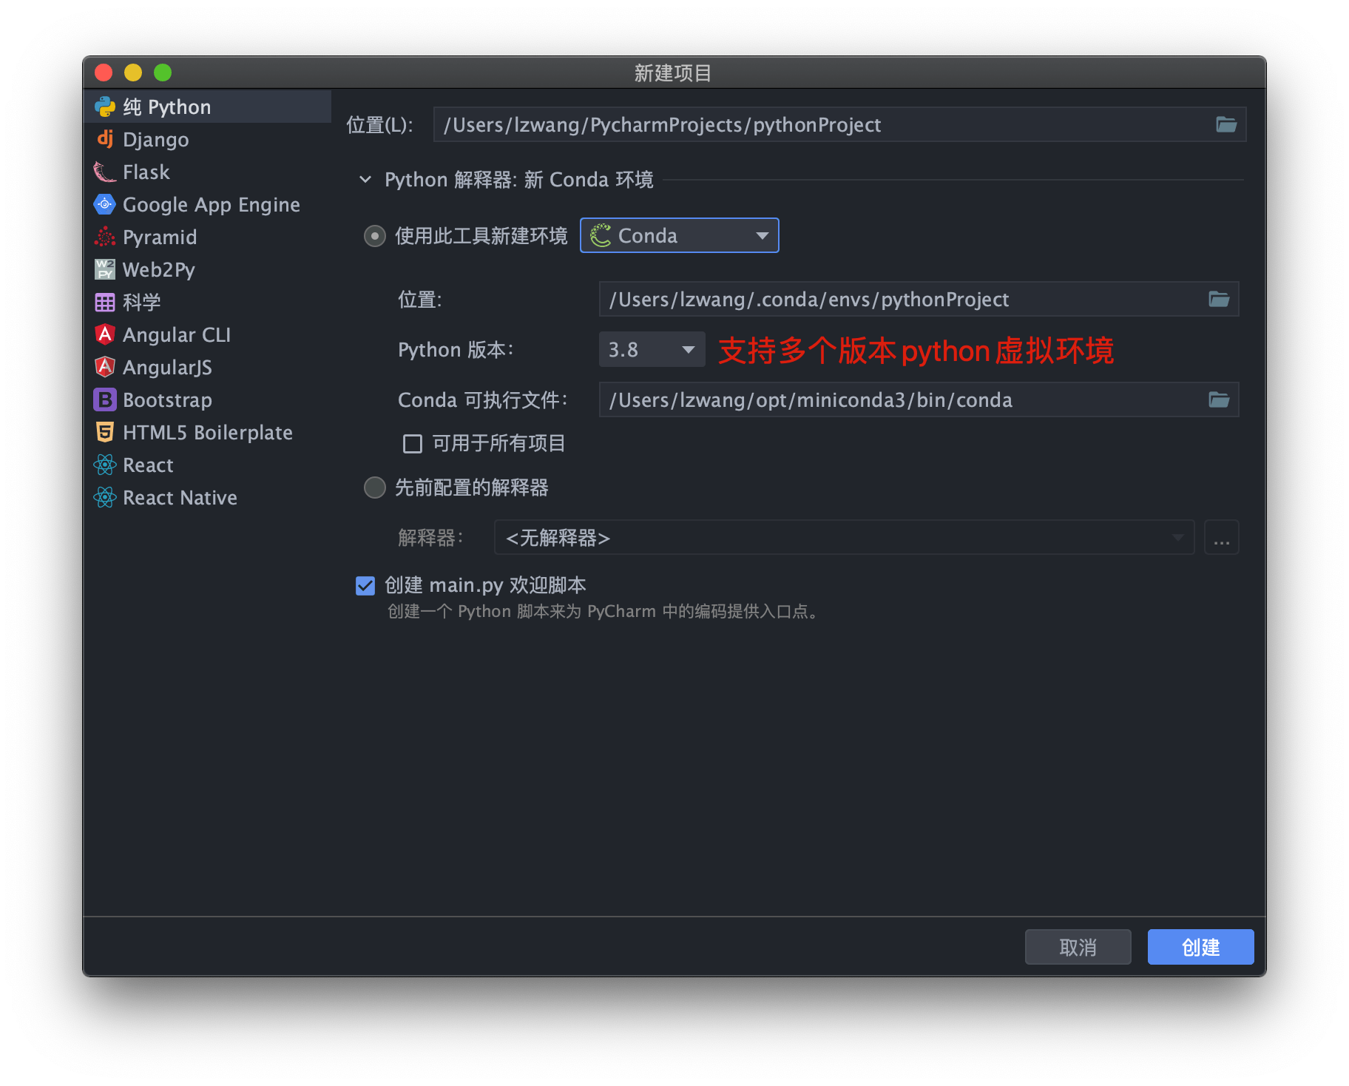Viewport: 1349px width, 1086px height.
Task: Click the Flask icon in project types
Action: (105, 172)
